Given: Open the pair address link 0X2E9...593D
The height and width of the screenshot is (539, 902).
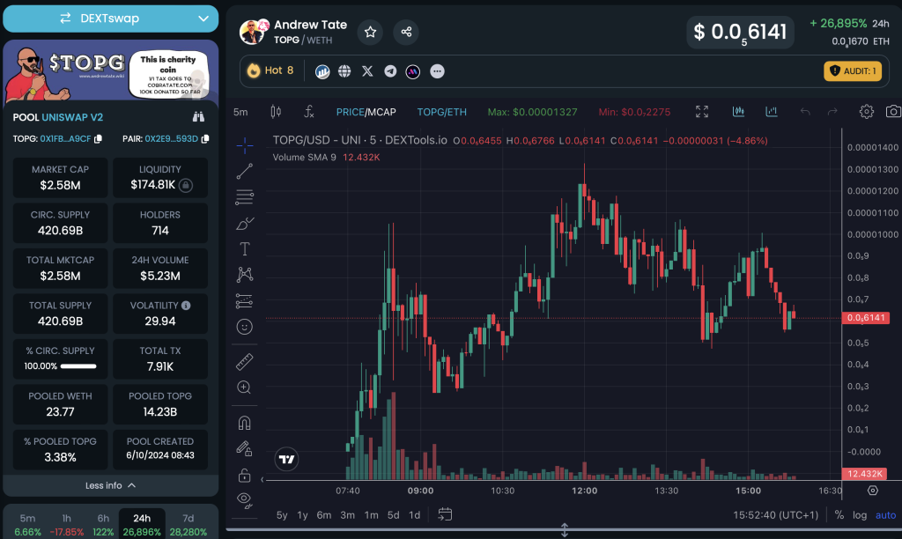Looking at the screenshot, I should (172, 138).
